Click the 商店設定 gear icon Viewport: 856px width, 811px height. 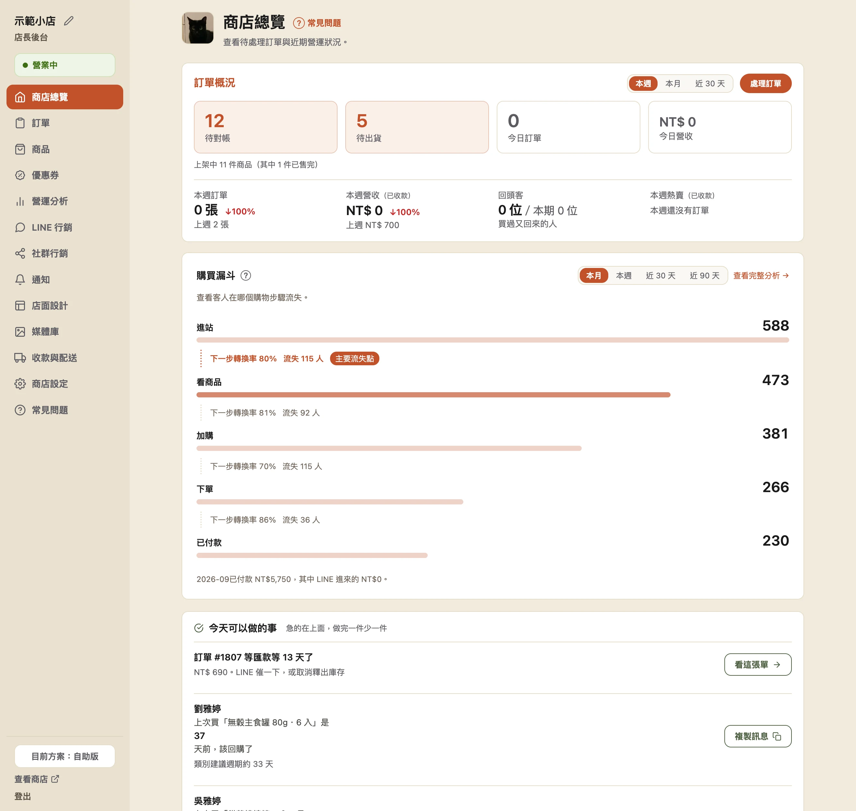pos(20,384)
